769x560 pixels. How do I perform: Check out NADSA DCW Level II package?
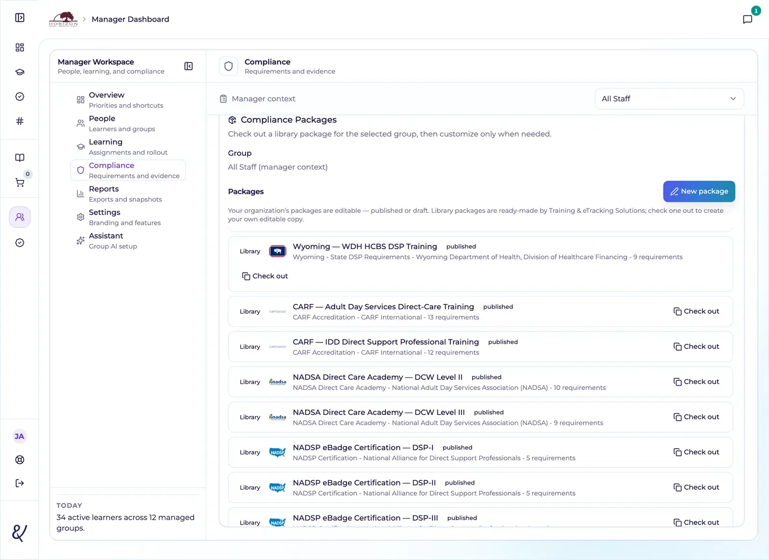tap(696, 382)
